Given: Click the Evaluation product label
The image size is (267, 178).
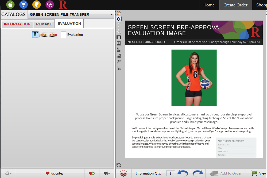Looking at the screenshot, I should click(x=75, y=34).
